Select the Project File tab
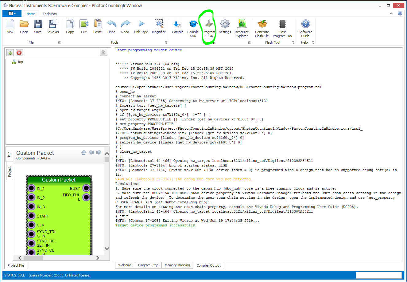The width and height of the screenshot is (407, 282). 16,265
